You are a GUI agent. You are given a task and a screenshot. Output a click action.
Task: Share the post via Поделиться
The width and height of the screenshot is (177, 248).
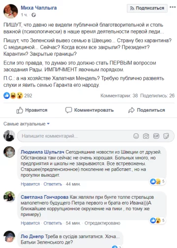[147, 110]
